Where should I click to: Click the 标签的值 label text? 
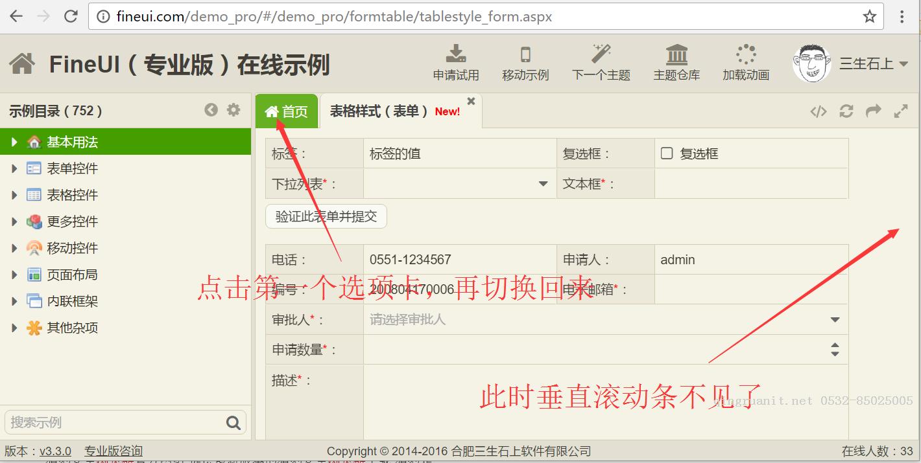pos(395,153)
